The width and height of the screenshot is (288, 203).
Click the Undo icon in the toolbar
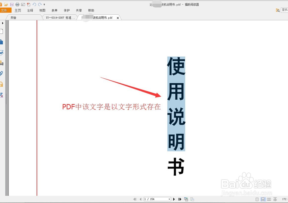pyautogui.click(x=35, y=4)
